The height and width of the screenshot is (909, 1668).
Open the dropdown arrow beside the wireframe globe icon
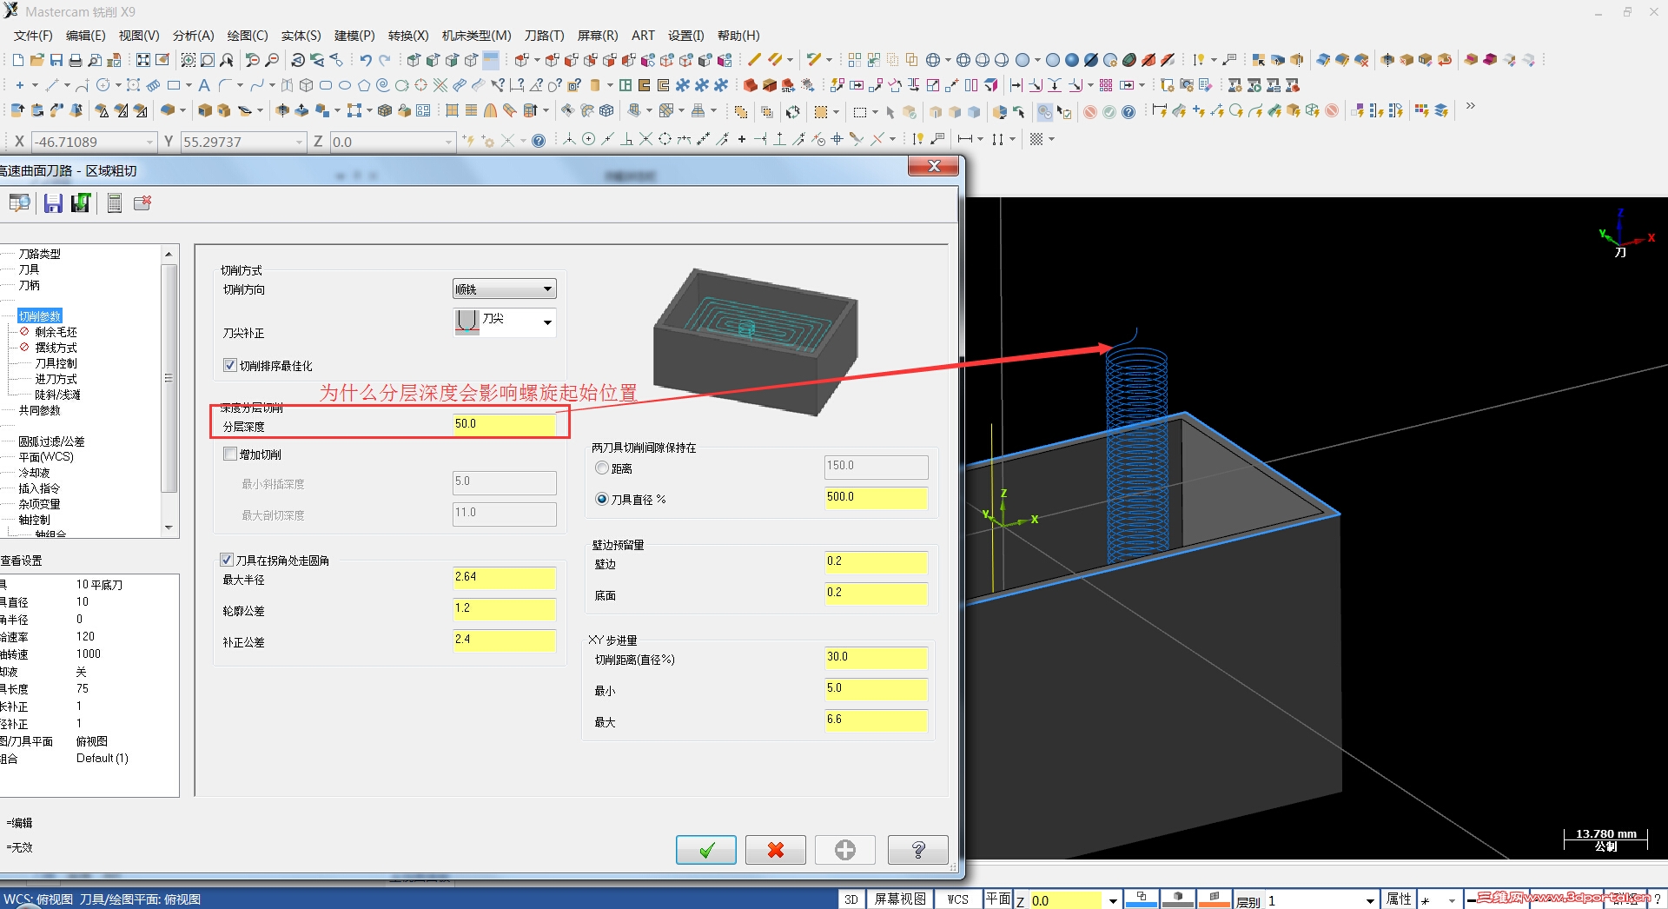click(948, 60)
